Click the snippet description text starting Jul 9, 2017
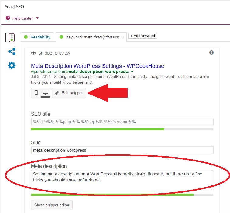 tap(120, 79)
